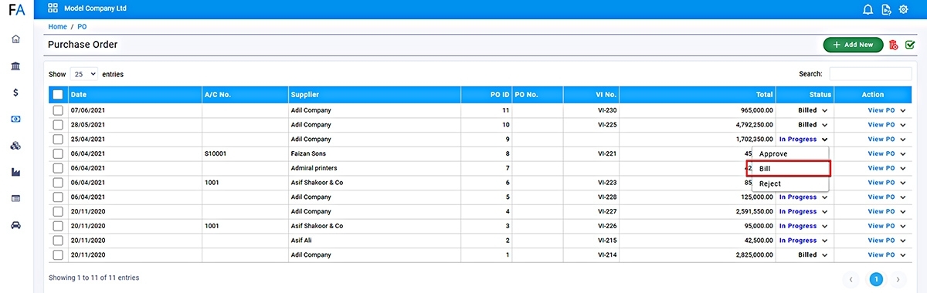Click Model Company Ltd title text
This screenshot has width=927, height=293.
pos(95,8)
